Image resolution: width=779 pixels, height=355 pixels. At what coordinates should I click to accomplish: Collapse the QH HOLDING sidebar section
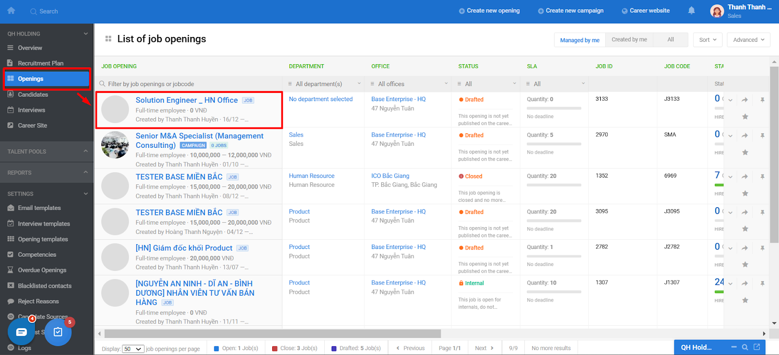[x=86, y=34]
